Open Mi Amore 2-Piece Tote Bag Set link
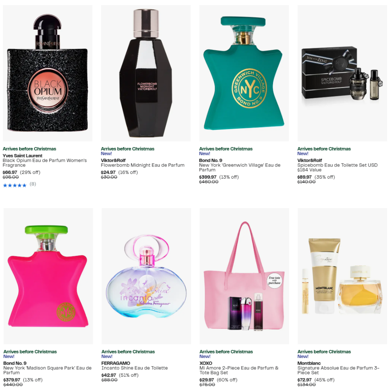390x390 pixels. [x=239, y=370]
